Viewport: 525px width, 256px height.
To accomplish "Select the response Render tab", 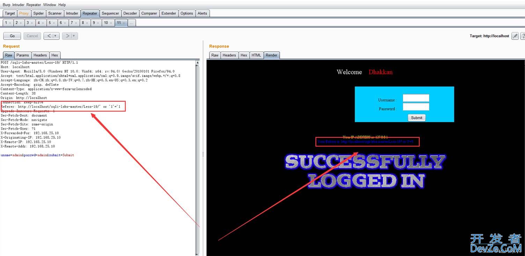I will 272,55.
